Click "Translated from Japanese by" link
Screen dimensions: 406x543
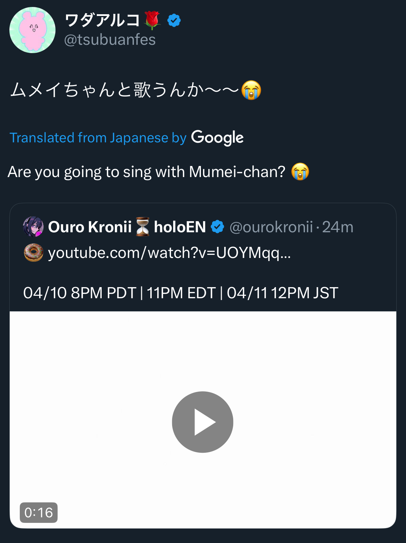pos(98,138)
